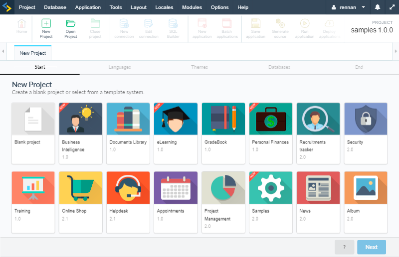Click the Scriptcase logo icon
The height and width of the screenshot is (257, 399).
tap(7, 7)
